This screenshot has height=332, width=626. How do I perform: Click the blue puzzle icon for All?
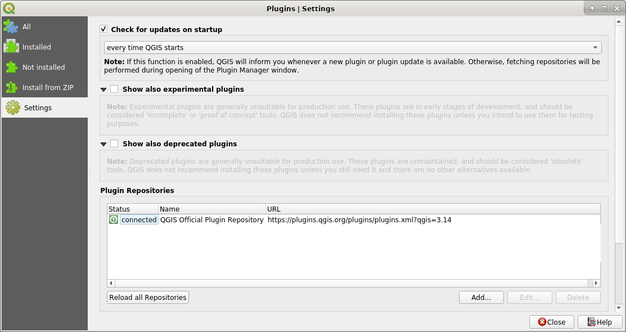(x=11, y=27)
